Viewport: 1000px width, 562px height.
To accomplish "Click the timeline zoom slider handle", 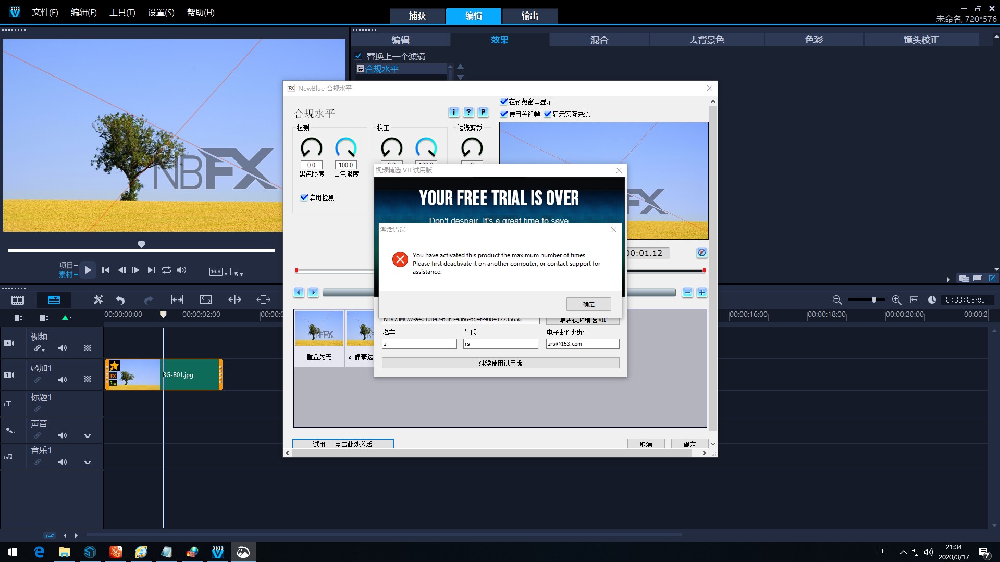I will pos(874,299).
